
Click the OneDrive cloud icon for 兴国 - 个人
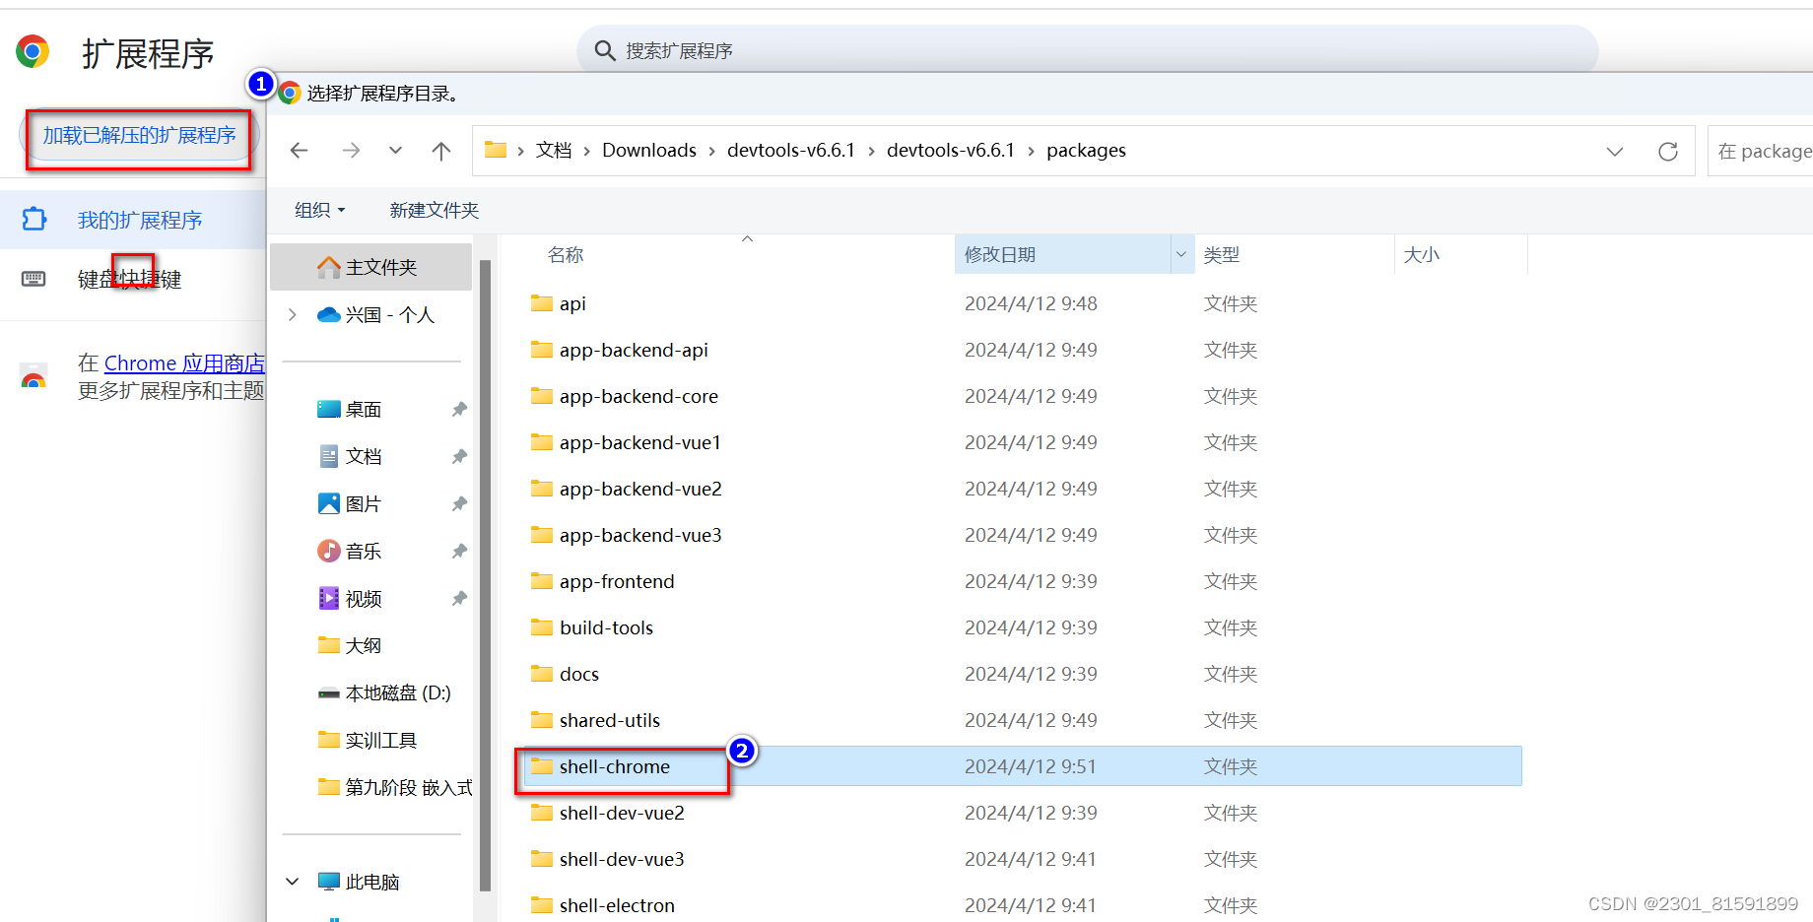[328, 314]
